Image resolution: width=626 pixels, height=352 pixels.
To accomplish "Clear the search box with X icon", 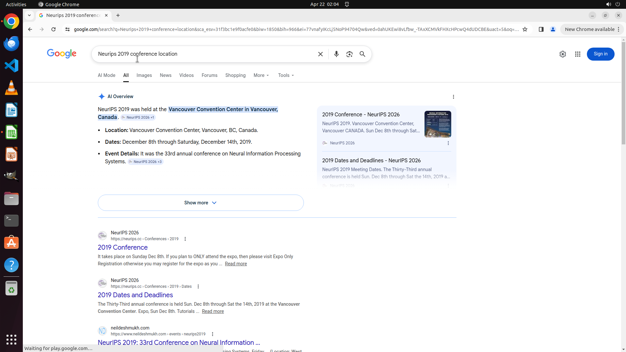I will click(320, 54).
